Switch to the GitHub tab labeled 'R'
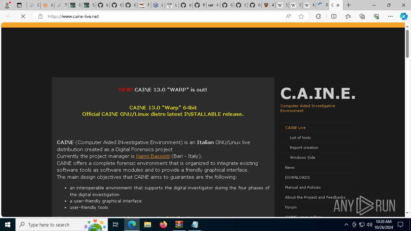The height and width of the screenshot is (231, 411). click(199, 5)
